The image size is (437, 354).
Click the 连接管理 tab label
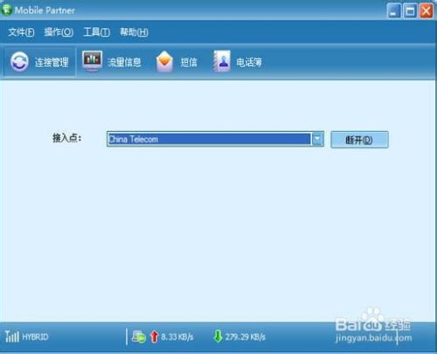coord(52,62)
